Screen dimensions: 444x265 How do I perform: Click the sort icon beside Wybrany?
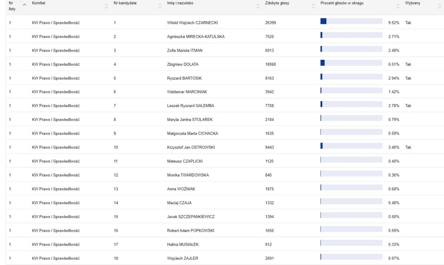[x=439, y=6]
